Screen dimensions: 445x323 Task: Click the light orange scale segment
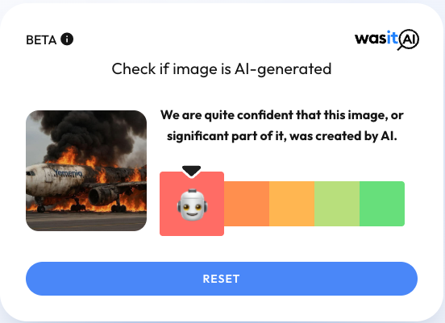point(292,204)
